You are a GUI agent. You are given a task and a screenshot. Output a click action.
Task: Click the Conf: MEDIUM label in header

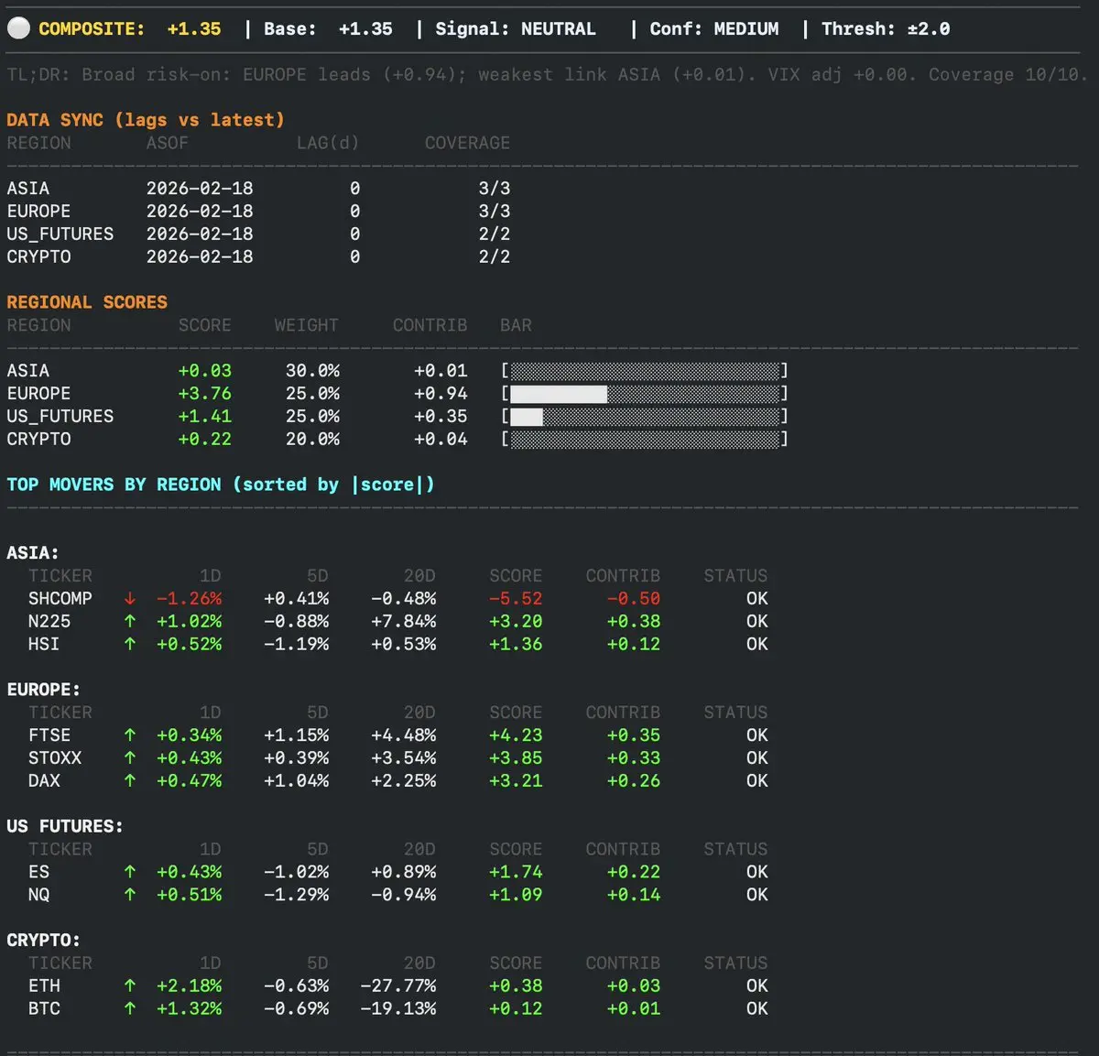click(x=714, y=29)
